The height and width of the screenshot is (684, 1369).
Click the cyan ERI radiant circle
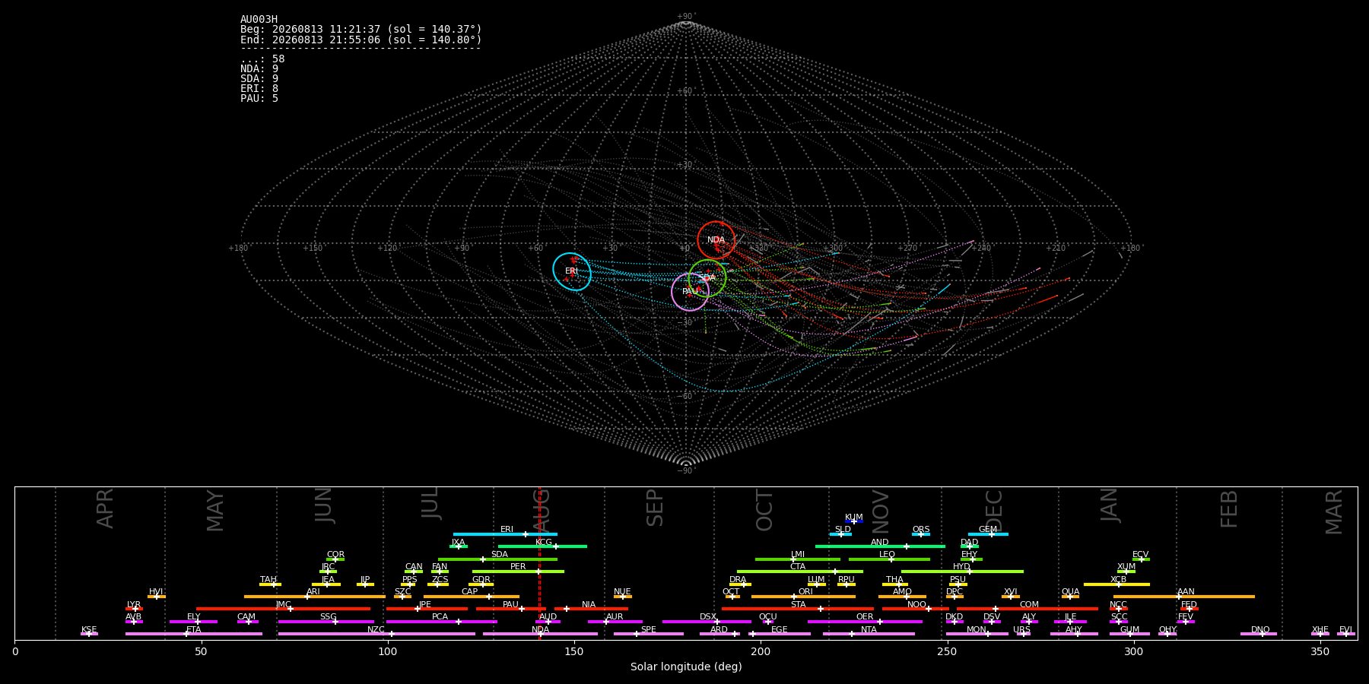(x=572, y=271)
